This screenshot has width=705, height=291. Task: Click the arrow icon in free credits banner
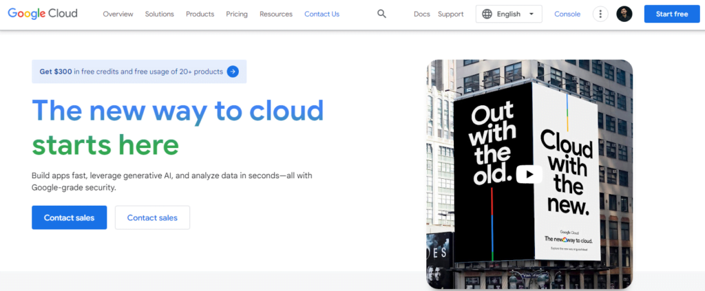point(233,72)
